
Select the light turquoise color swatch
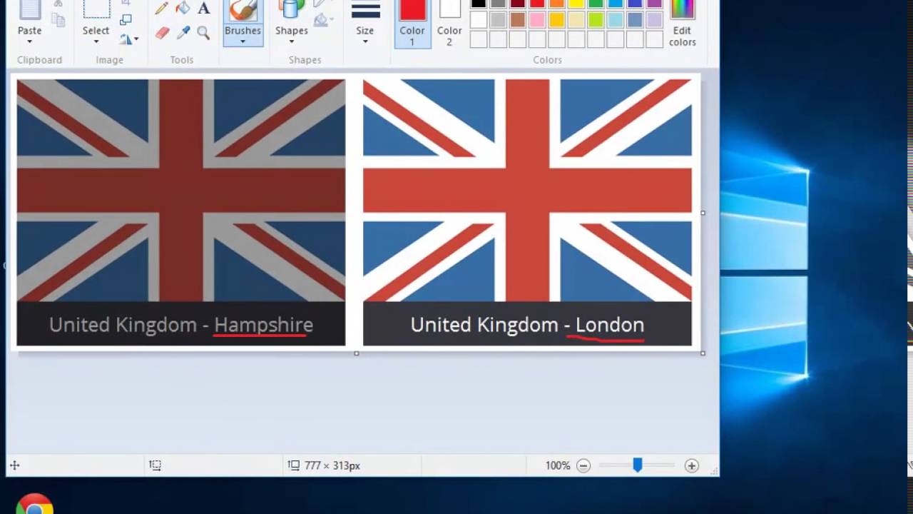(x=615, y=20)
